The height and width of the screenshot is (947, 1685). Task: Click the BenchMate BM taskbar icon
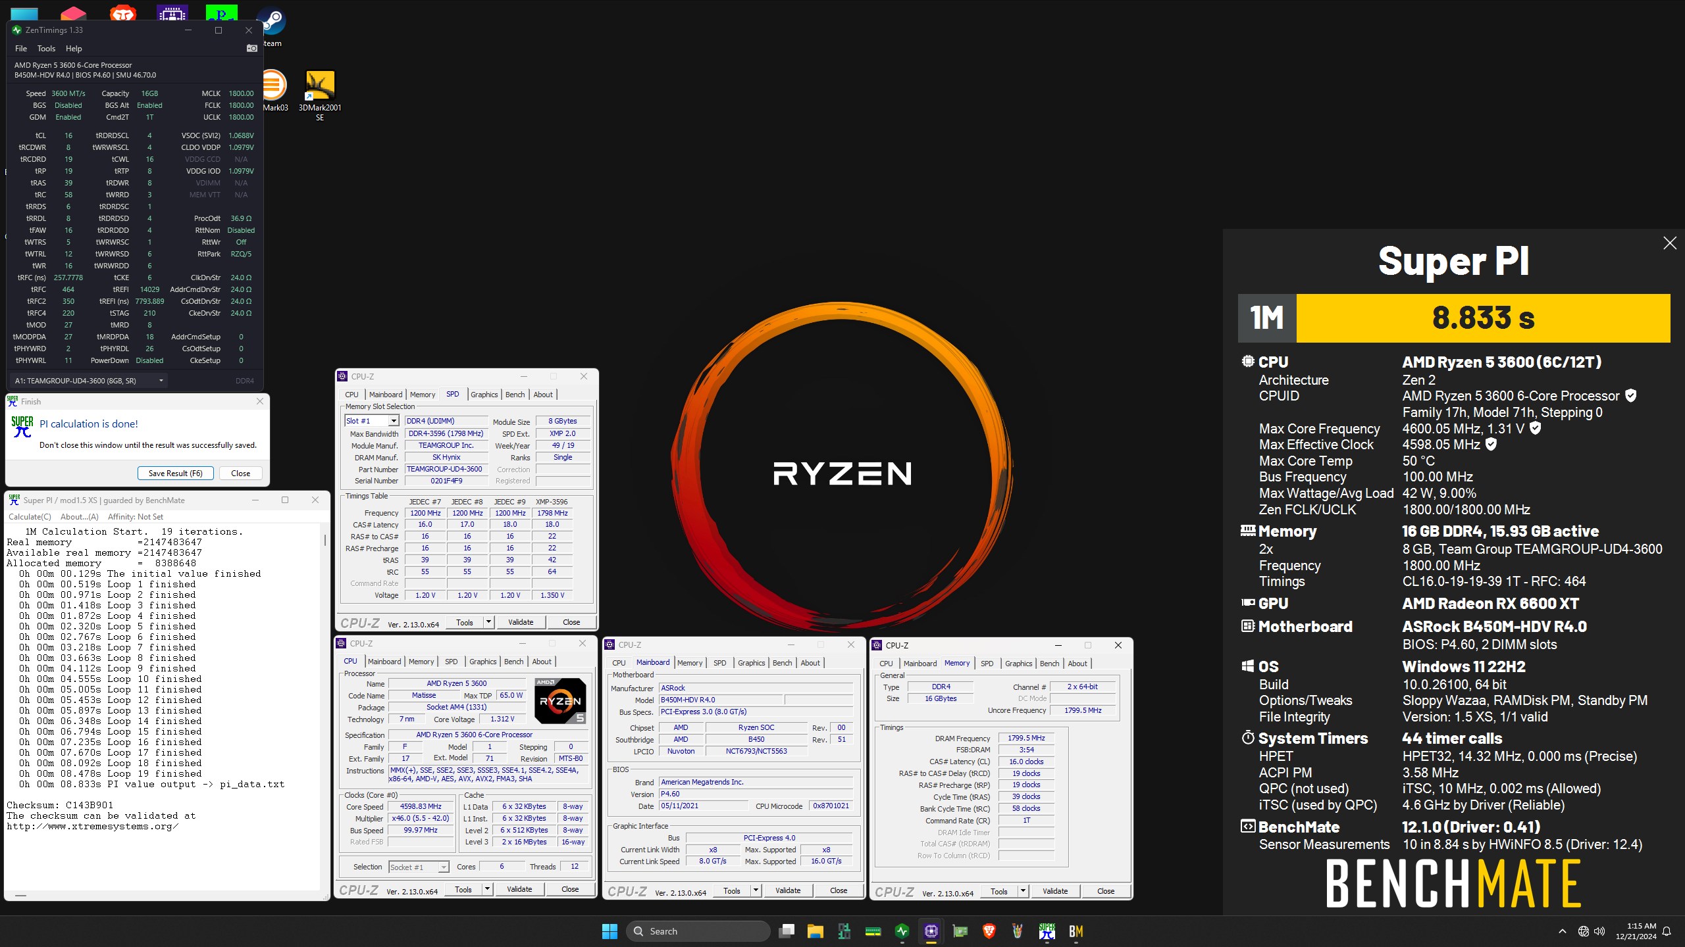tap(1076, 931)
